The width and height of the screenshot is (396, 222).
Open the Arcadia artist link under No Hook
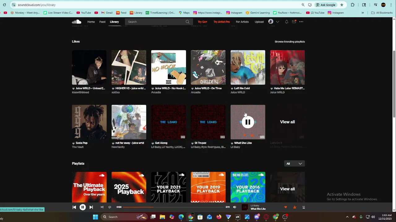tap(156, 92)
